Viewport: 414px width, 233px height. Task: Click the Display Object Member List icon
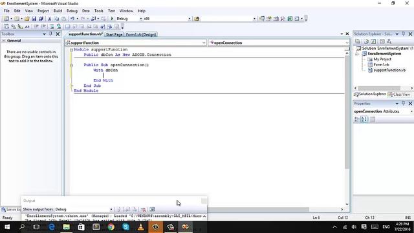pos(6,27)
